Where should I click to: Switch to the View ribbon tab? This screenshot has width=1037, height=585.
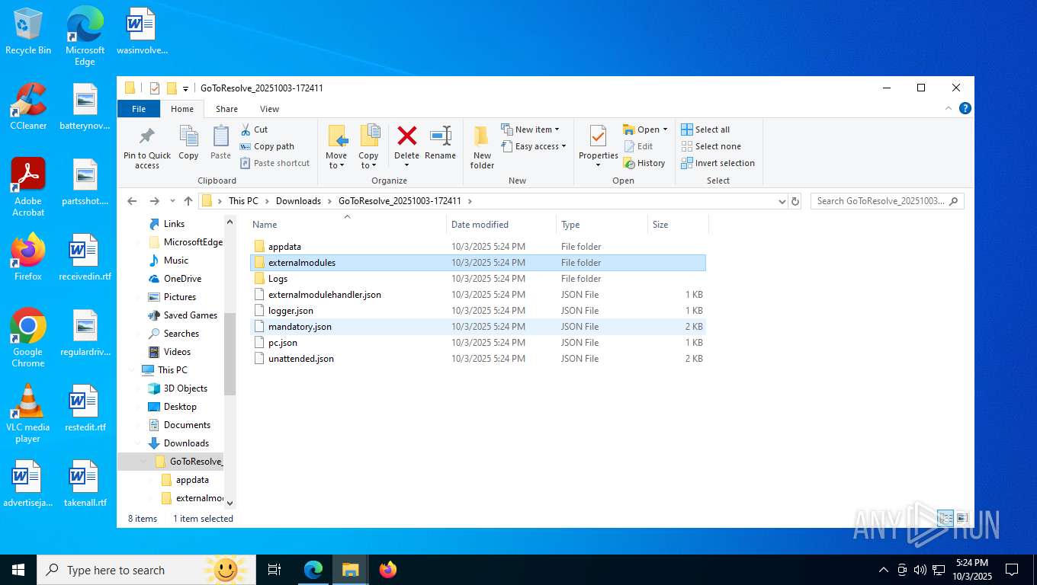(x=269, y=109)
